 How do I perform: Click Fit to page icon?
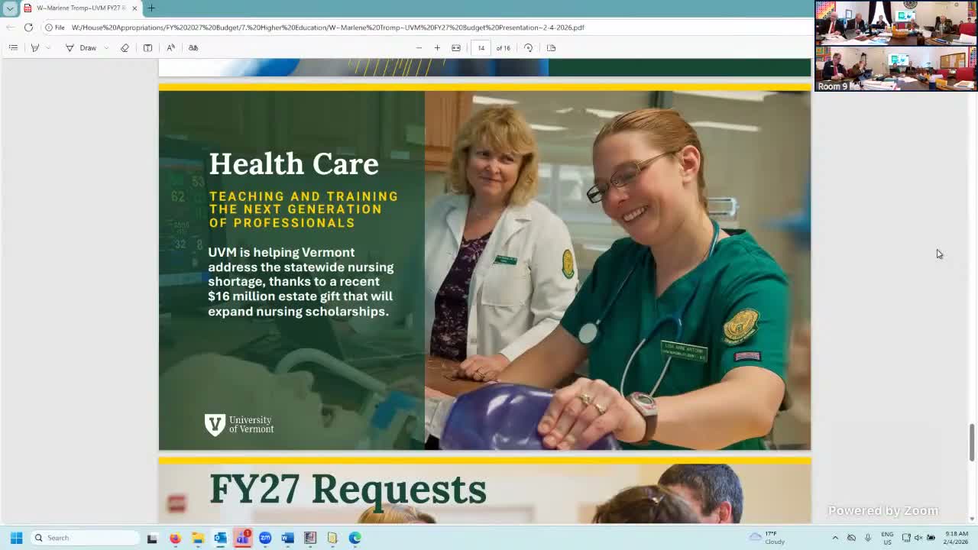click(x=456, y=47)
